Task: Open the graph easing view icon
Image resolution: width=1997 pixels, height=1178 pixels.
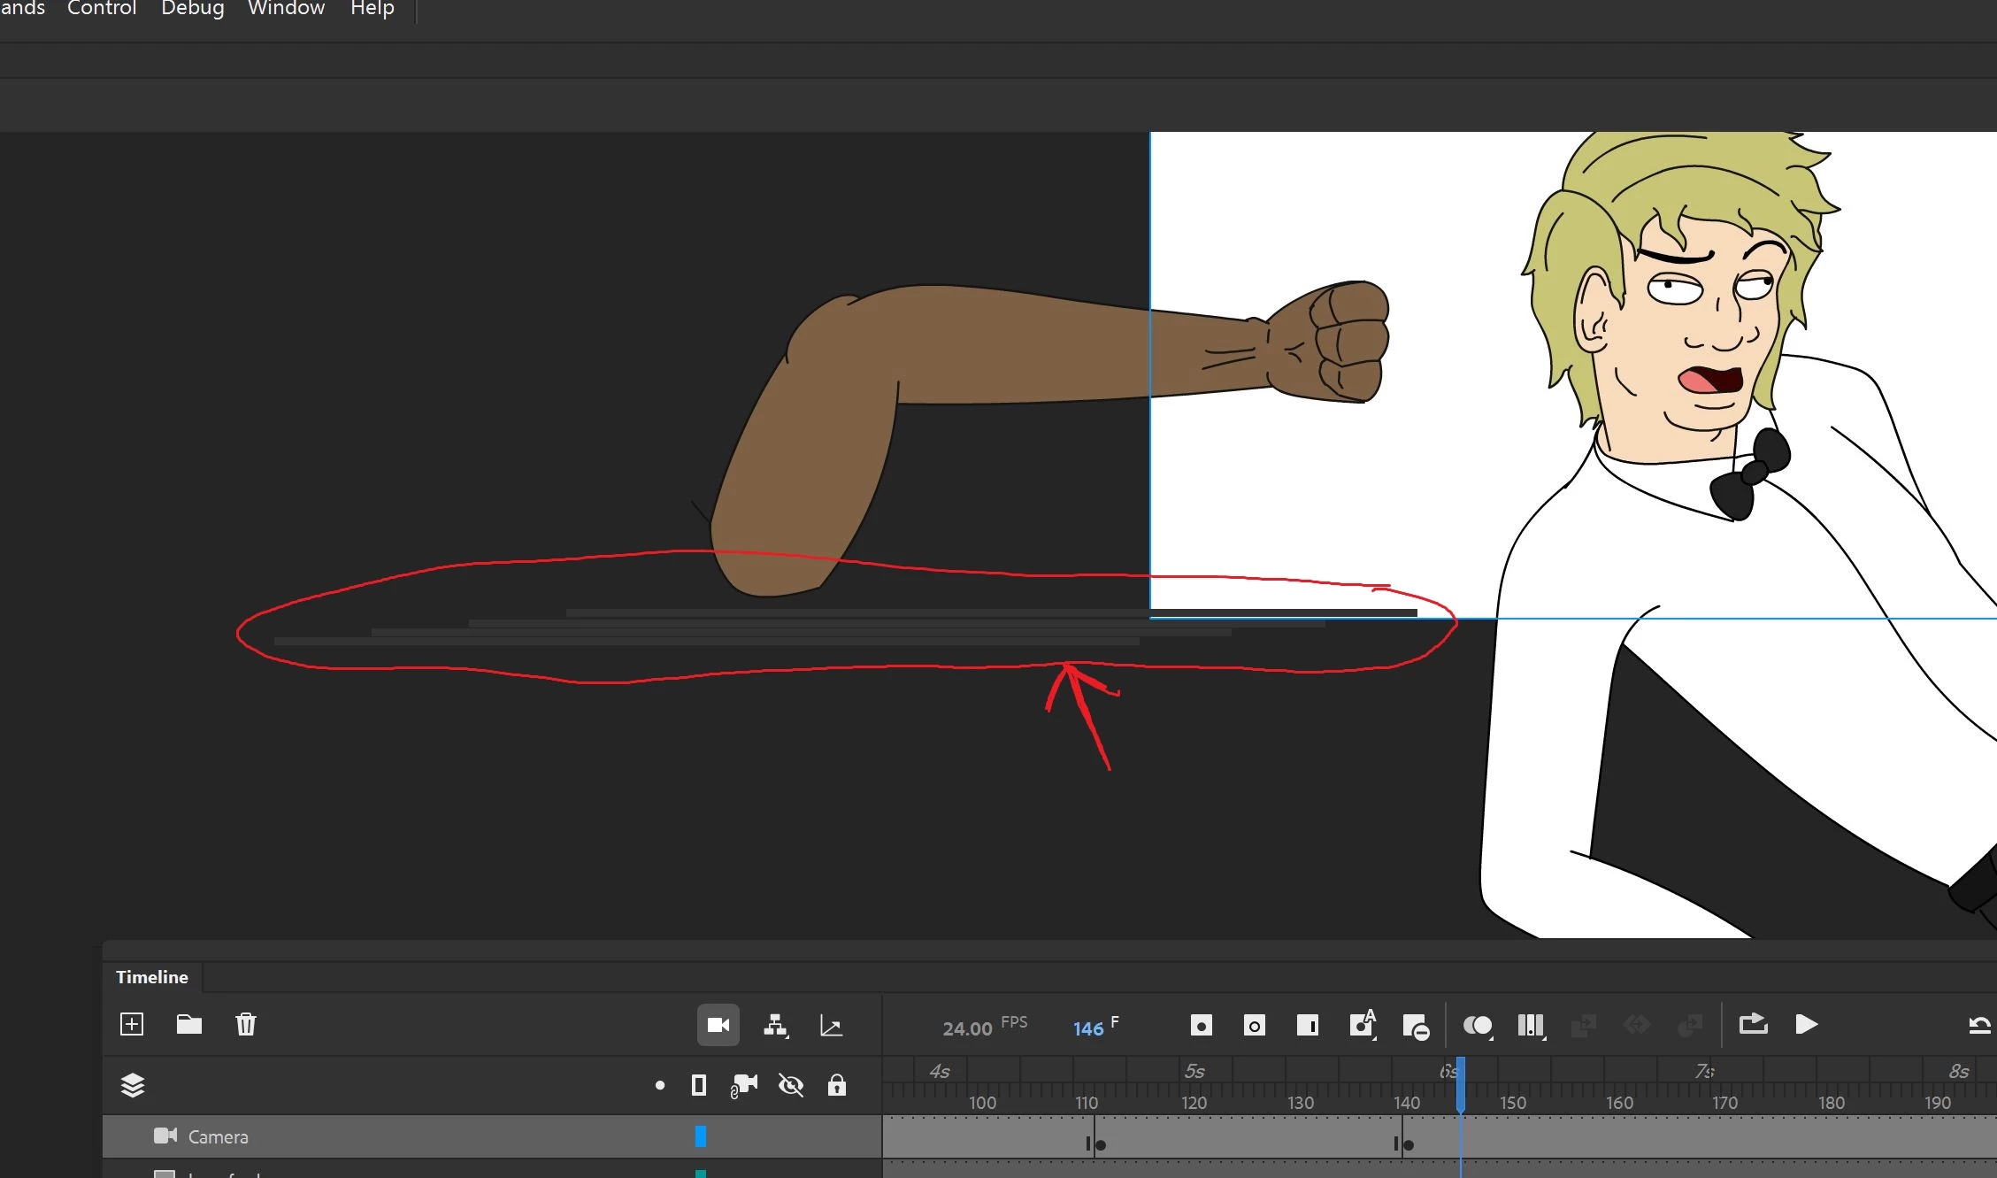Action: (831, 1025)
